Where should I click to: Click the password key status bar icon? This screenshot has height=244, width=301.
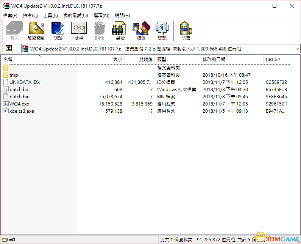[12, 240]
